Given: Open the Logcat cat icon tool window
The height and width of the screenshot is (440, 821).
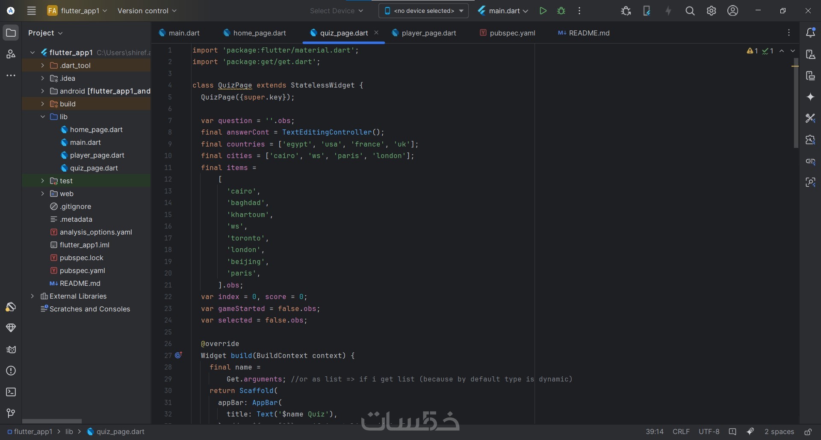Looking at the screenshot, I should (11, 349).
